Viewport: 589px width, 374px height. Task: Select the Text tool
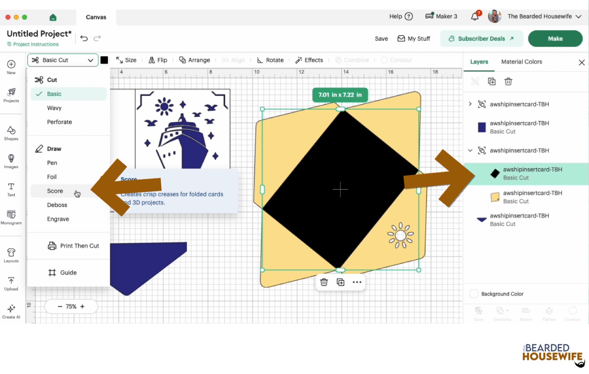pos(11,189)
